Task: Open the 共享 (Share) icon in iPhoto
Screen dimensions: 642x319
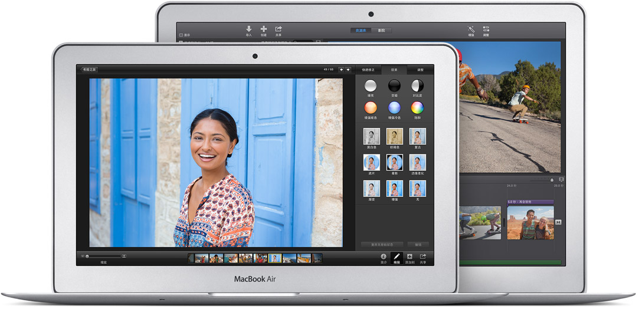Action: pos(423,257)
